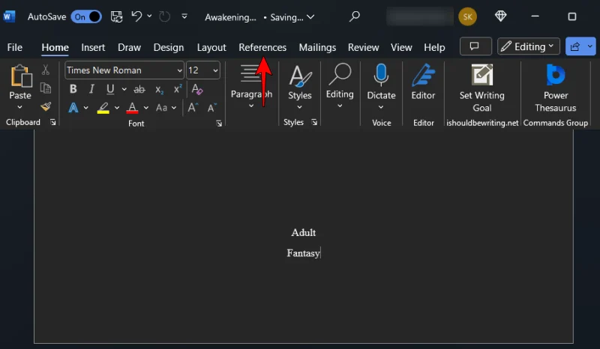Toggle bold formatting
The image size is (600, 349).
click(73, 89)
